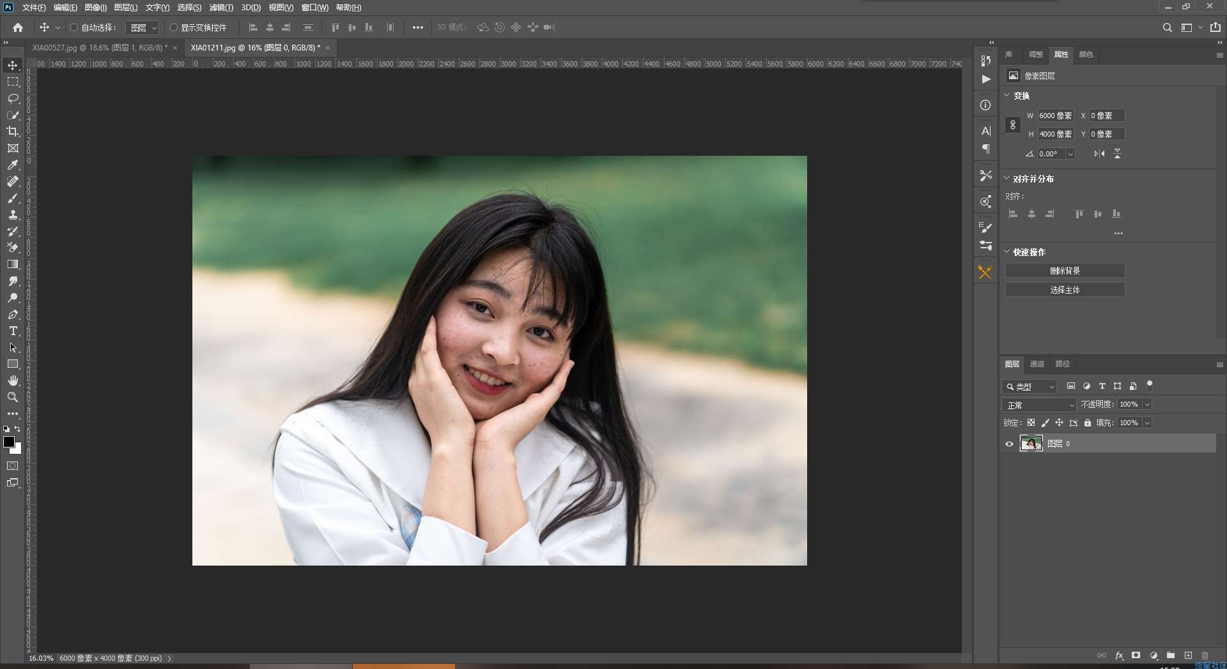Hide layer 图层 0 with eye icon
This screenshot has height=669, width=1227.
[1009, 444]
